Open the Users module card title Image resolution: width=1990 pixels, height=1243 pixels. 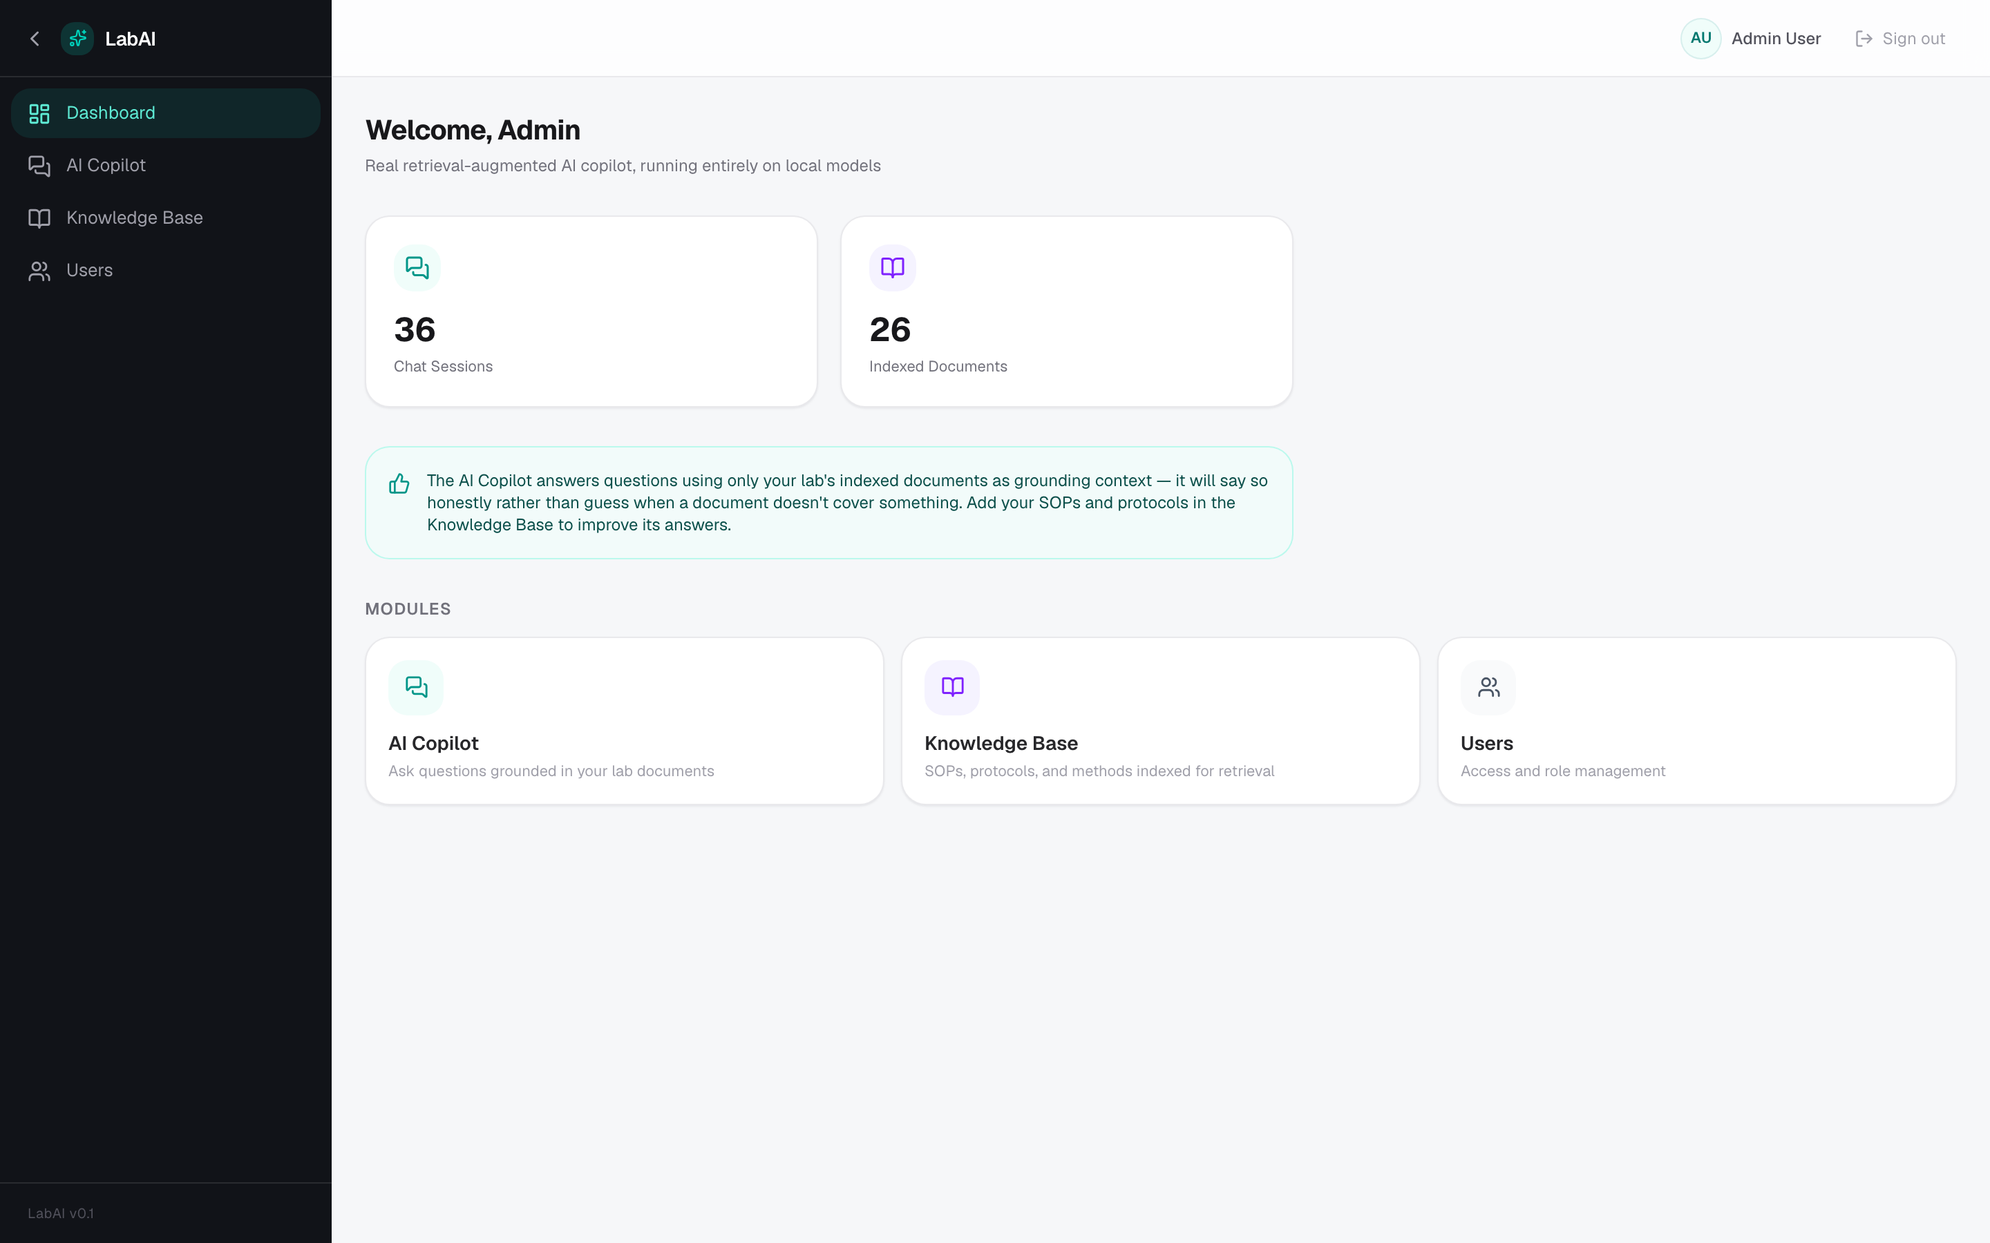tap(1487, 743)
